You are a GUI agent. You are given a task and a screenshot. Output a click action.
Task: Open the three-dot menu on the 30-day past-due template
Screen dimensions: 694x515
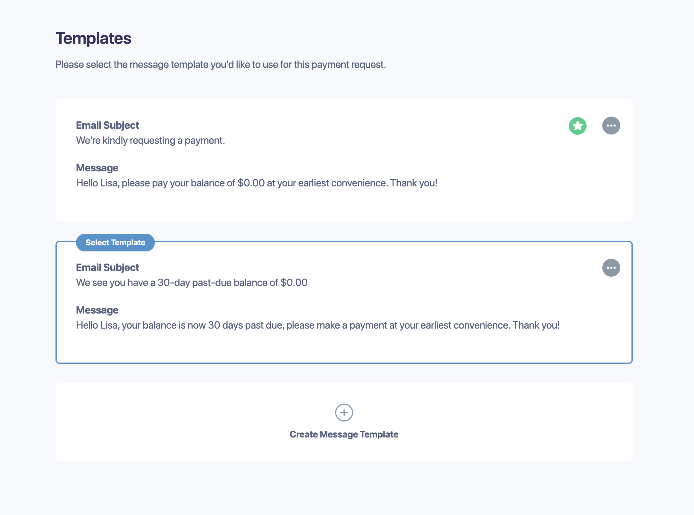pos(611,268)
